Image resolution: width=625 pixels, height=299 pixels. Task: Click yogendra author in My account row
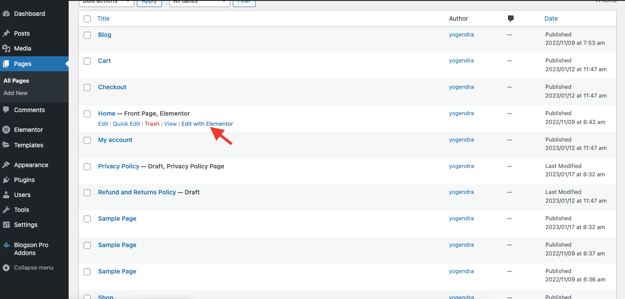click(x=461, y=140)
